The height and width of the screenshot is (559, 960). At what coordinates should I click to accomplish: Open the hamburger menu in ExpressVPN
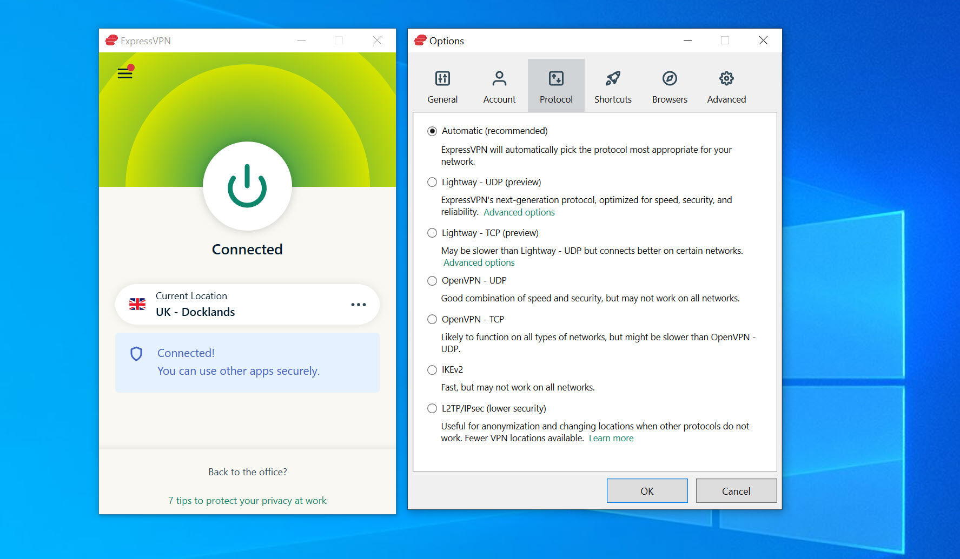(x=125, y=73)
